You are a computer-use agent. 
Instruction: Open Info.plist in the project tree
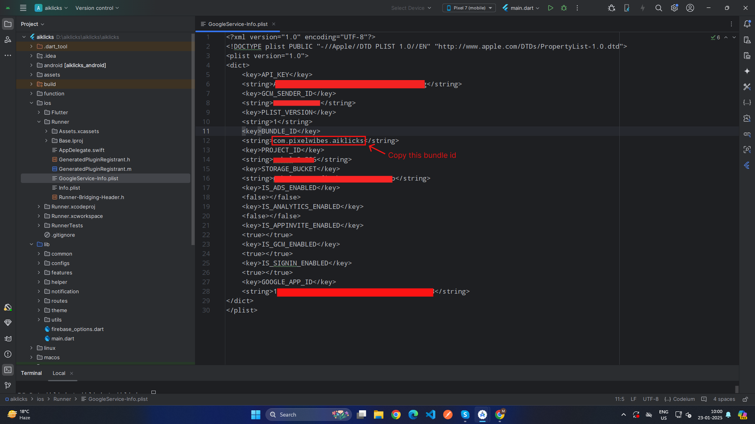[x=69, y=188]
